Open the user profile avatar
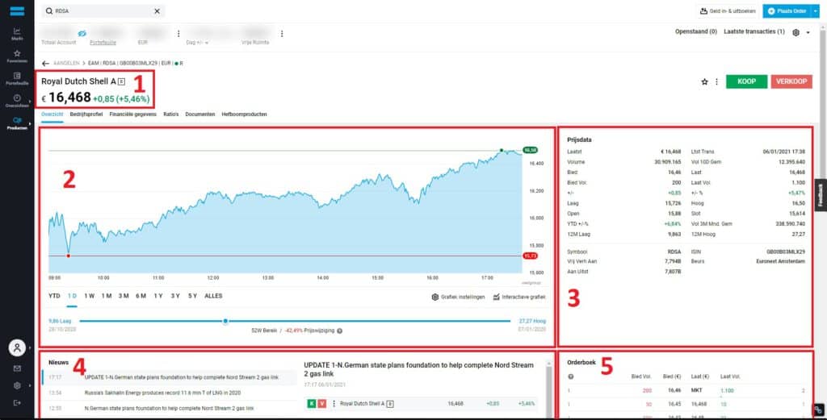The image size is (827, 420). click(x=17, y=348)
